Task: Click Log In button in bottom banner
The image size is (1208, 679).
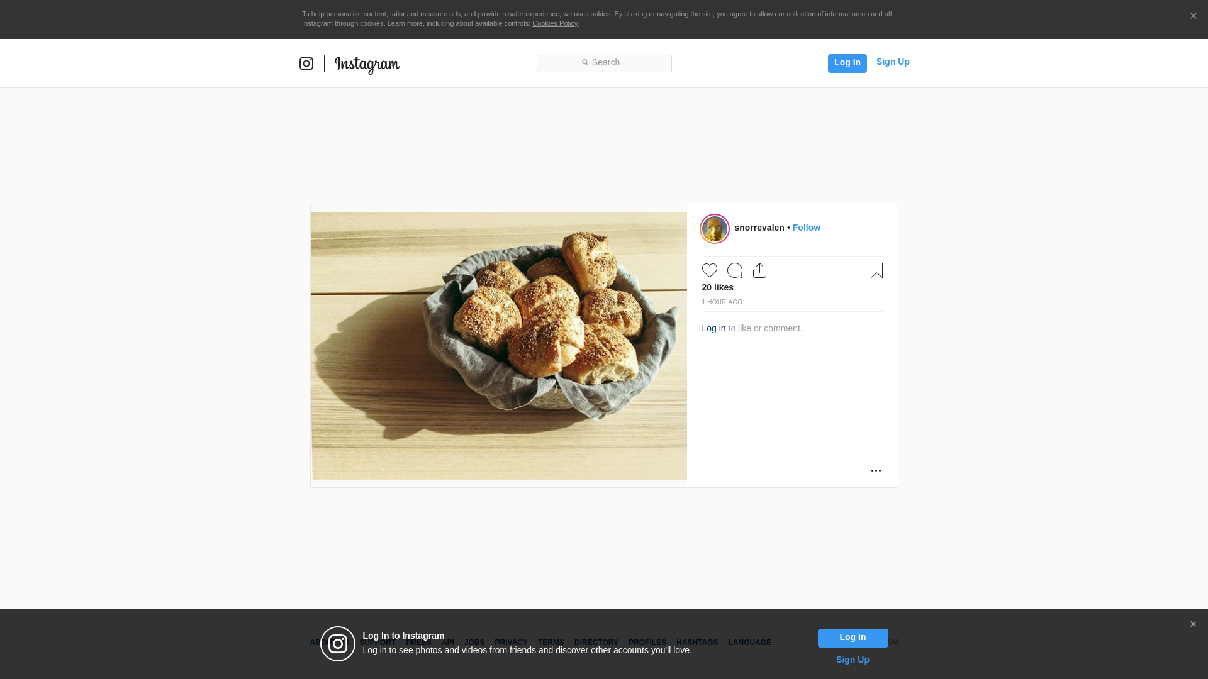Action: point(853,638)
